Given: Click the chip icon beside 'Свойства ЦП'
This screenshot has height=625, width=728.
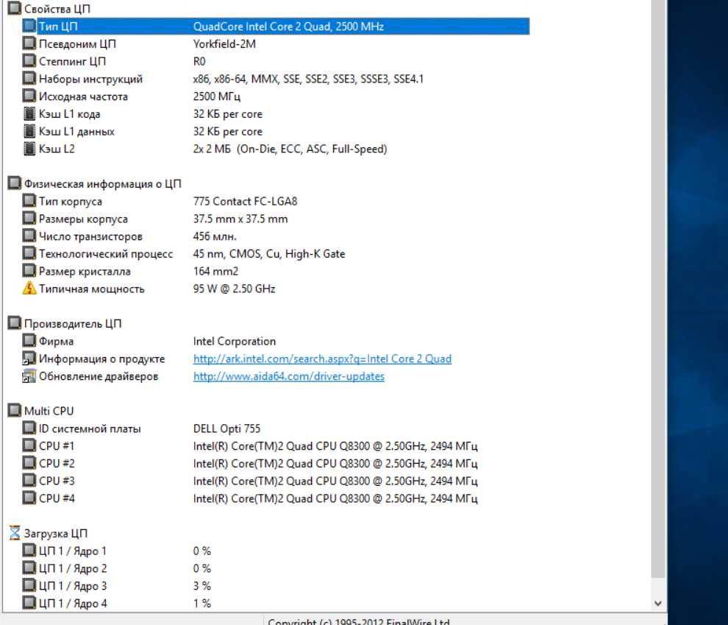Looking at the screenshot, I should (x=15, y=8).
